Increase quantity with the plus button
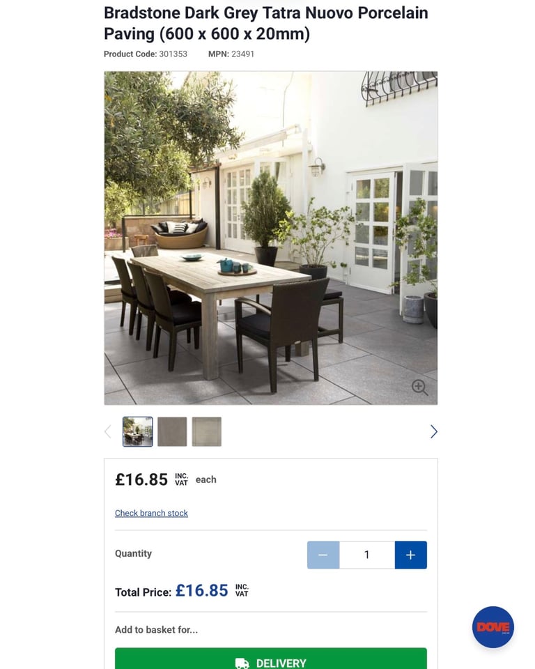 coord(410,555)
